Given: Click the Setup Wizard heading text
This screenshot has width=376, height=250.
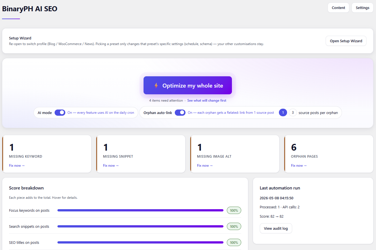Looking at the screenshot, I should [x=20, y=38].
